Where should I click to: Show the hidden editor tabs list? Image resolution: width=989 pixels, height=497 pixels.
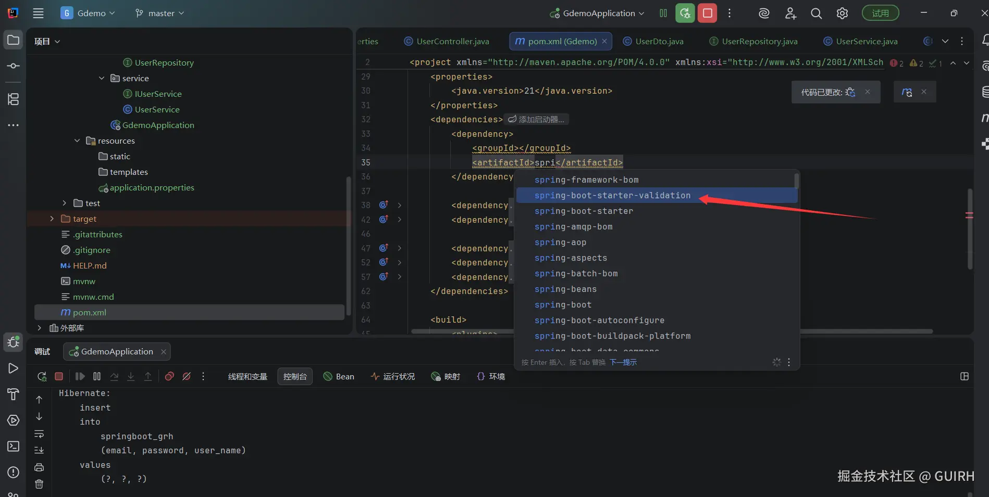click(945, 41)
